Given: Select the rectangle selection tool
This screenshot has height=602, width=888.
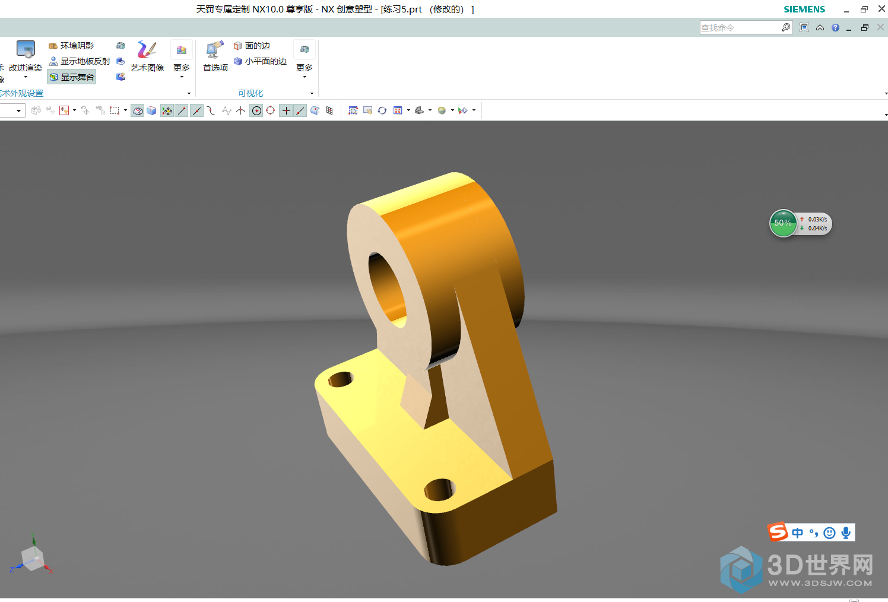Looking at the screenshot, I should tap(115, 110).
